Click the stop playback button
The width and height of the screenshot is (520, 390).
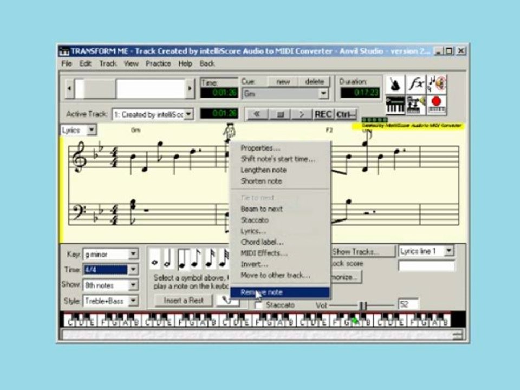pyautogui.click(x=279, y=114)
